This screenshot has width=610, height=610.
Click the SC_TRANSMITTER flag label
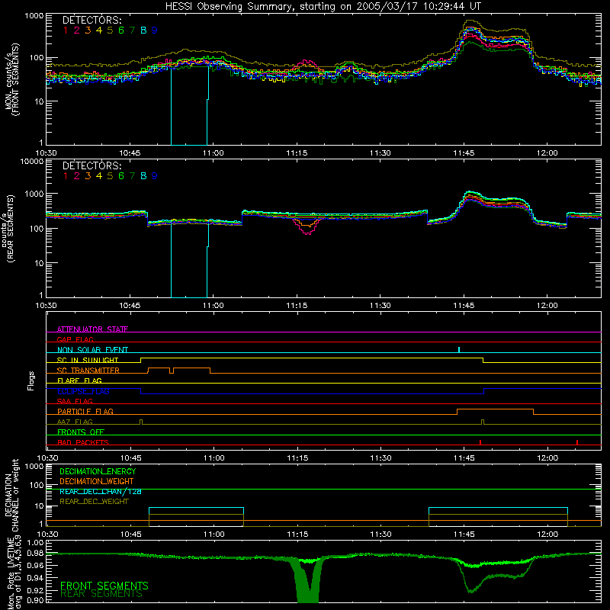pyautogui.click(x=88, y=371)
